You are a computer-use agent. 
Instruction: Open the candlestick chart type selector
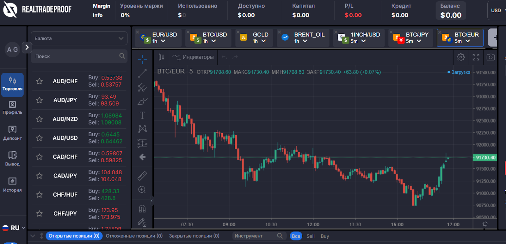point(161,57)
